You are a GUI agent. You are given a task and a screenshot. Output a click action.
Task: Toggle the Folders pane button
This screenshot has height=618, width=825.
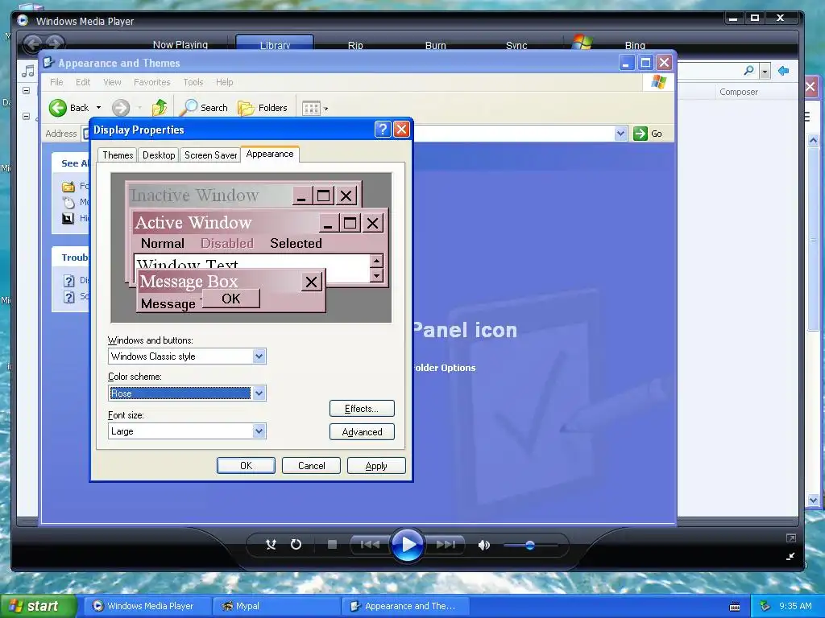point(263,108)
